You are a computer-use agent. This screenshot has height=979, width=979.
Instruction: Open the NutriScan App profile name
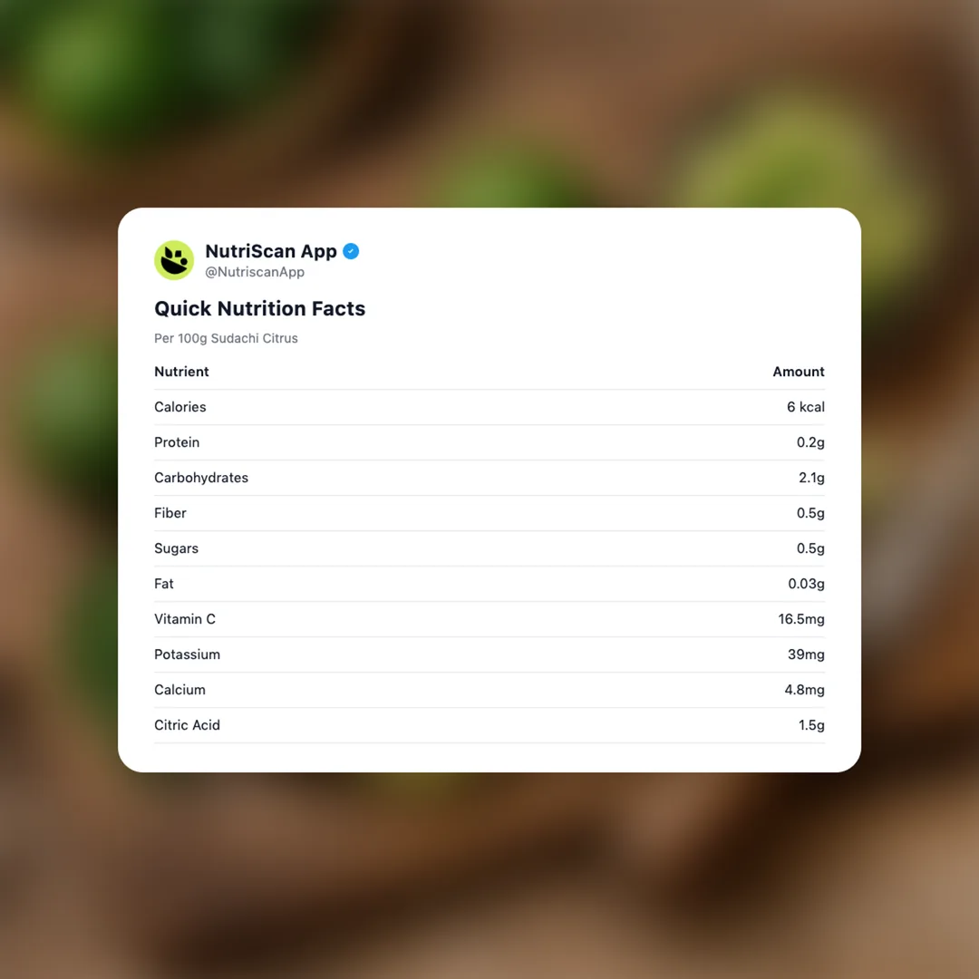[x=271, y=251]
